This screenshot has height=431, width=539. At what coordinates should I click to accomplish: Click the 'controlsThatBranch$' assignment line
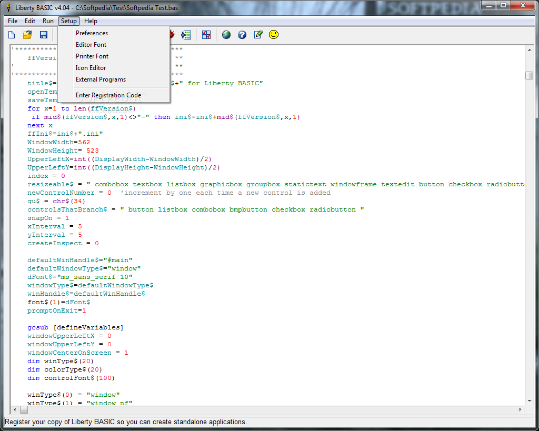[x=196, y=209]
